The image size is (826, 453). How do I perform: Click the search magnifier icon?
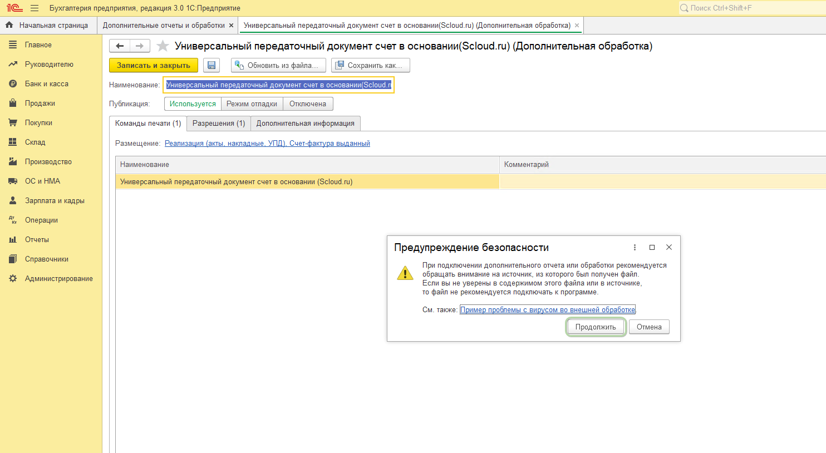[684, 8]
